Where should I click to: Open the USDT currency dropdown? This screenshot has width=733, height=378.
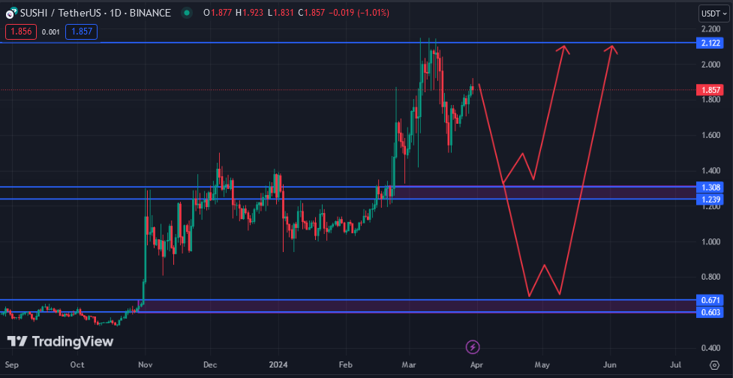pyautogui.click(x=713, y=13)
